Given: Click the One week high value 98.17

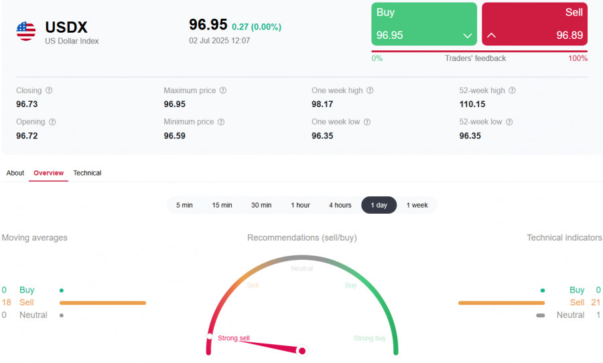Looking at the screenshot, I should click(x=322, y=104).
